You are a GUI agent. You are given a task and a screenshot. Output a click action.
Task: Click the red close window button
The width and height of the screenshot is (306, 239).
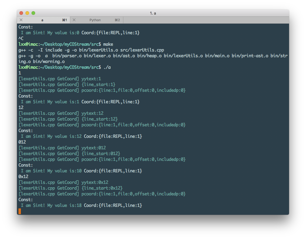coord(21,13)
